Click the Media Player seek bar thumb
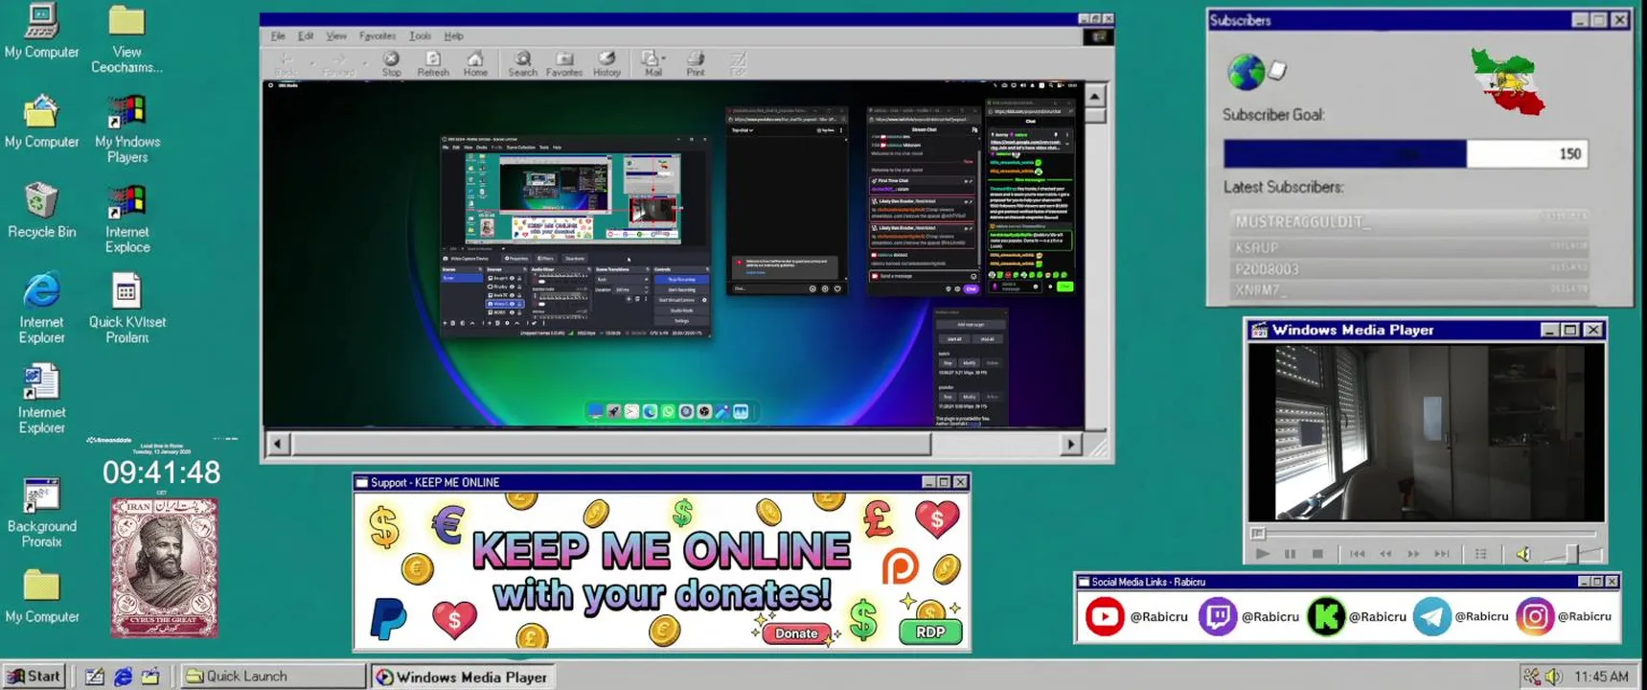 (1258, 534)
